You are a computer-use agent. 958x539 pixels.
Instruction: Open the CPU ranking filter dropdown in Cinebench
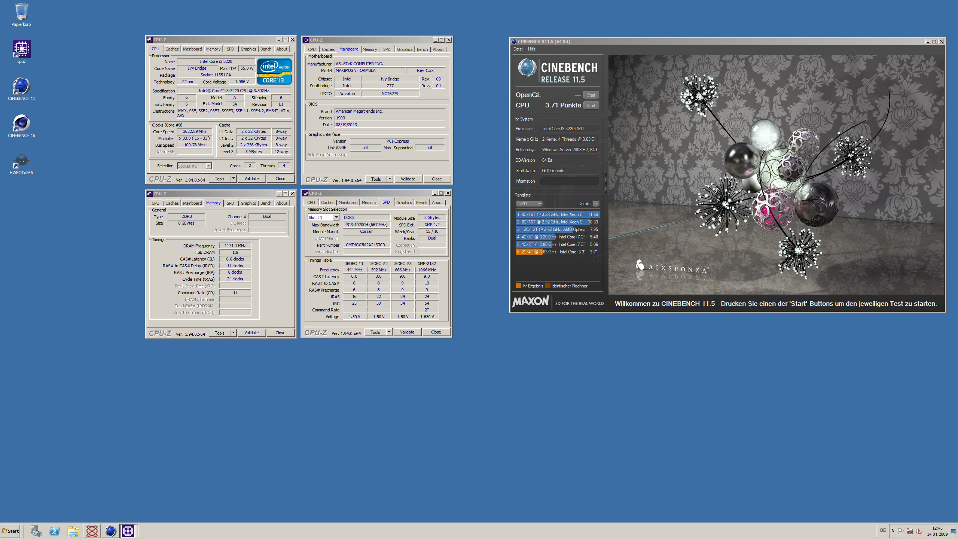530,204
